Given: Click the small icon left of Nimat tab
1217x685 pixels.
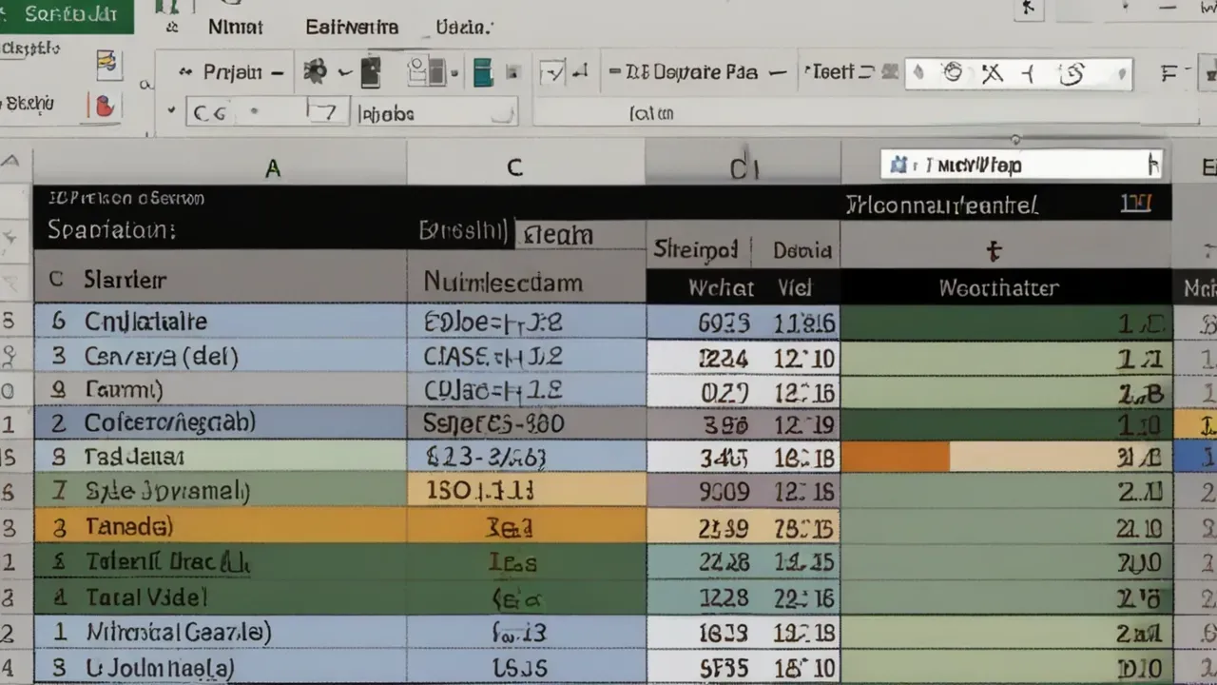Looking at the screenshot, I should pyautogui.click(x=172, y=28).
